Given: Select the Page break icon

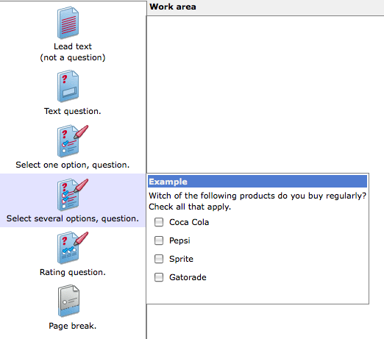Looking at the screenshot, I should point(68,301).
